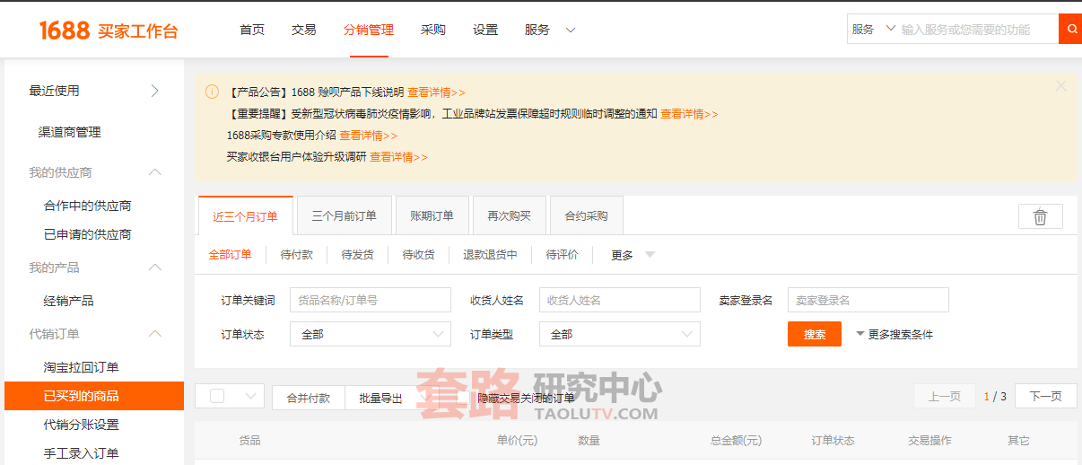This screenshot has height=465, width=1082.
Task: Open 查看详情 link for 工业品牌站 notice
Action: pos(690,113)
